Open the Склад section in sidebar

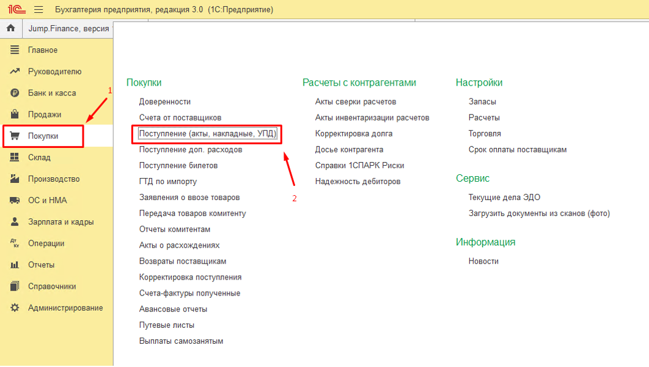pyautogui.click(x=39, y=157)
